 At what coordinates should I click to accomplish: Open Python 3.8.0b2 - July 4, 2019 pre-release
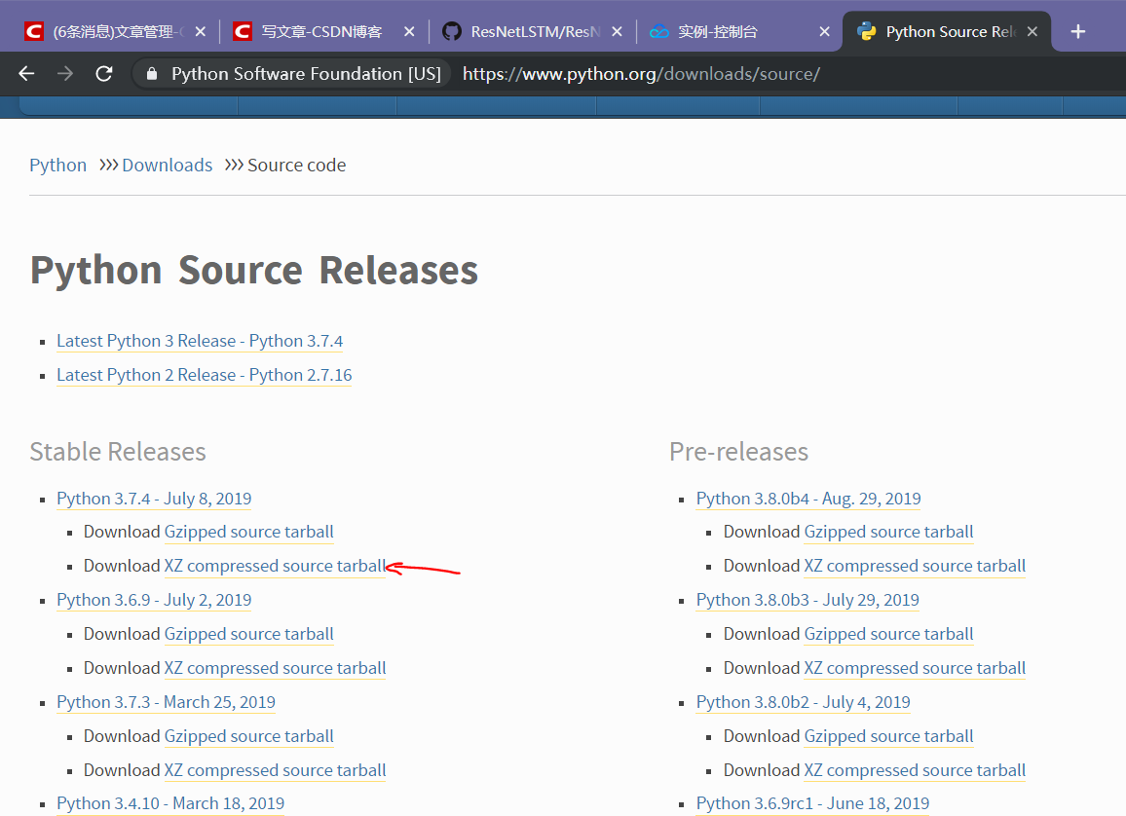(x=804, y=703)
